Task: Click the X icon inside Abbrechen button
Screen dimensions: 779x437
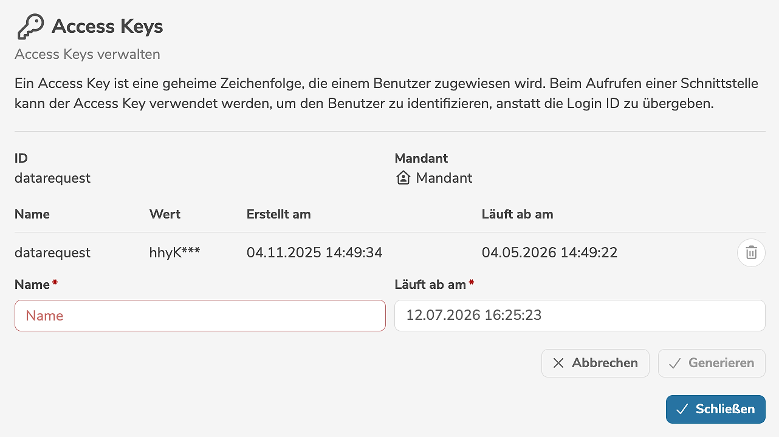Action: click(558, 363)
